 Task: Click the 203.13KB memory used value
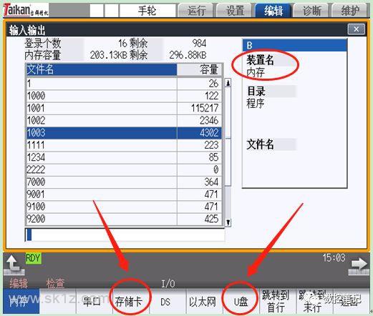coord(109,55)
